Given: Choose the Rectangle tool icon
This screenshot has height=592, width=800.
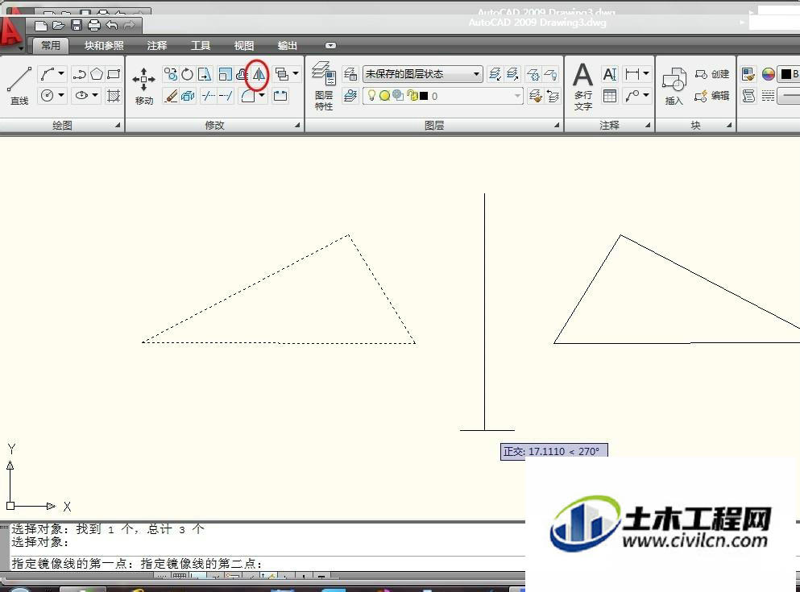Looking at the screenshot, I should point(114,74).
